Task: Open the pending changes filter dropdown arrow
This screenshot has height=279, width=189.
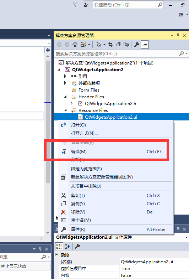Action: [104, 45]
